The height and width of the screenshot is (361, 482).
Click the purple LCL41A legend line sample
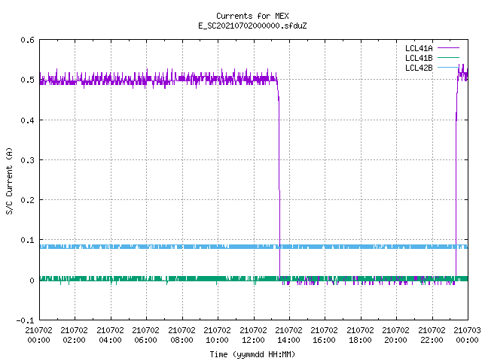pyautogui.click(x=448, y=48)
